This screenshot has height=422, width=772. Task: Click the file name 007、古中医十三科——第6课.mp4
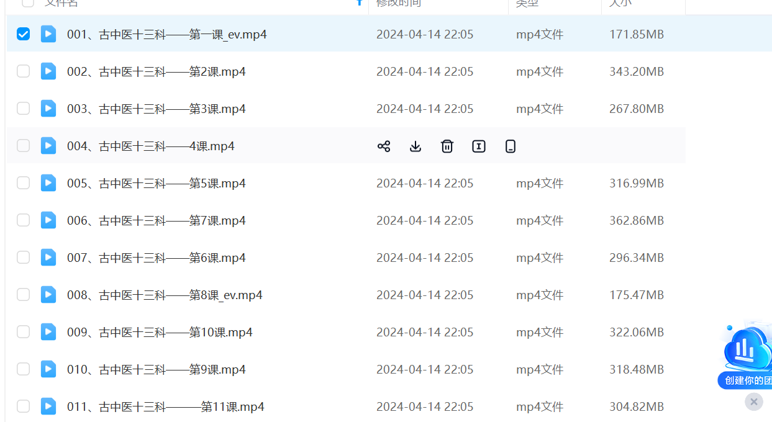(x=156, y=258)
